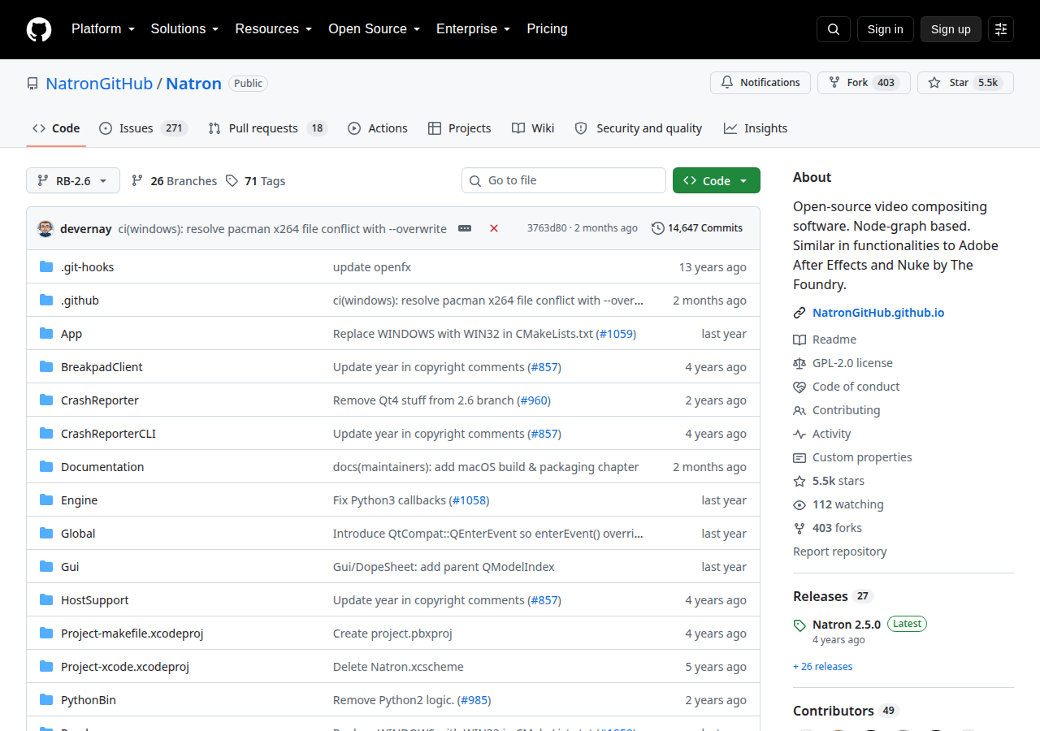Click the Sign in button
Viewport: 1040px width, 731px height.
(x=885, y=29)
